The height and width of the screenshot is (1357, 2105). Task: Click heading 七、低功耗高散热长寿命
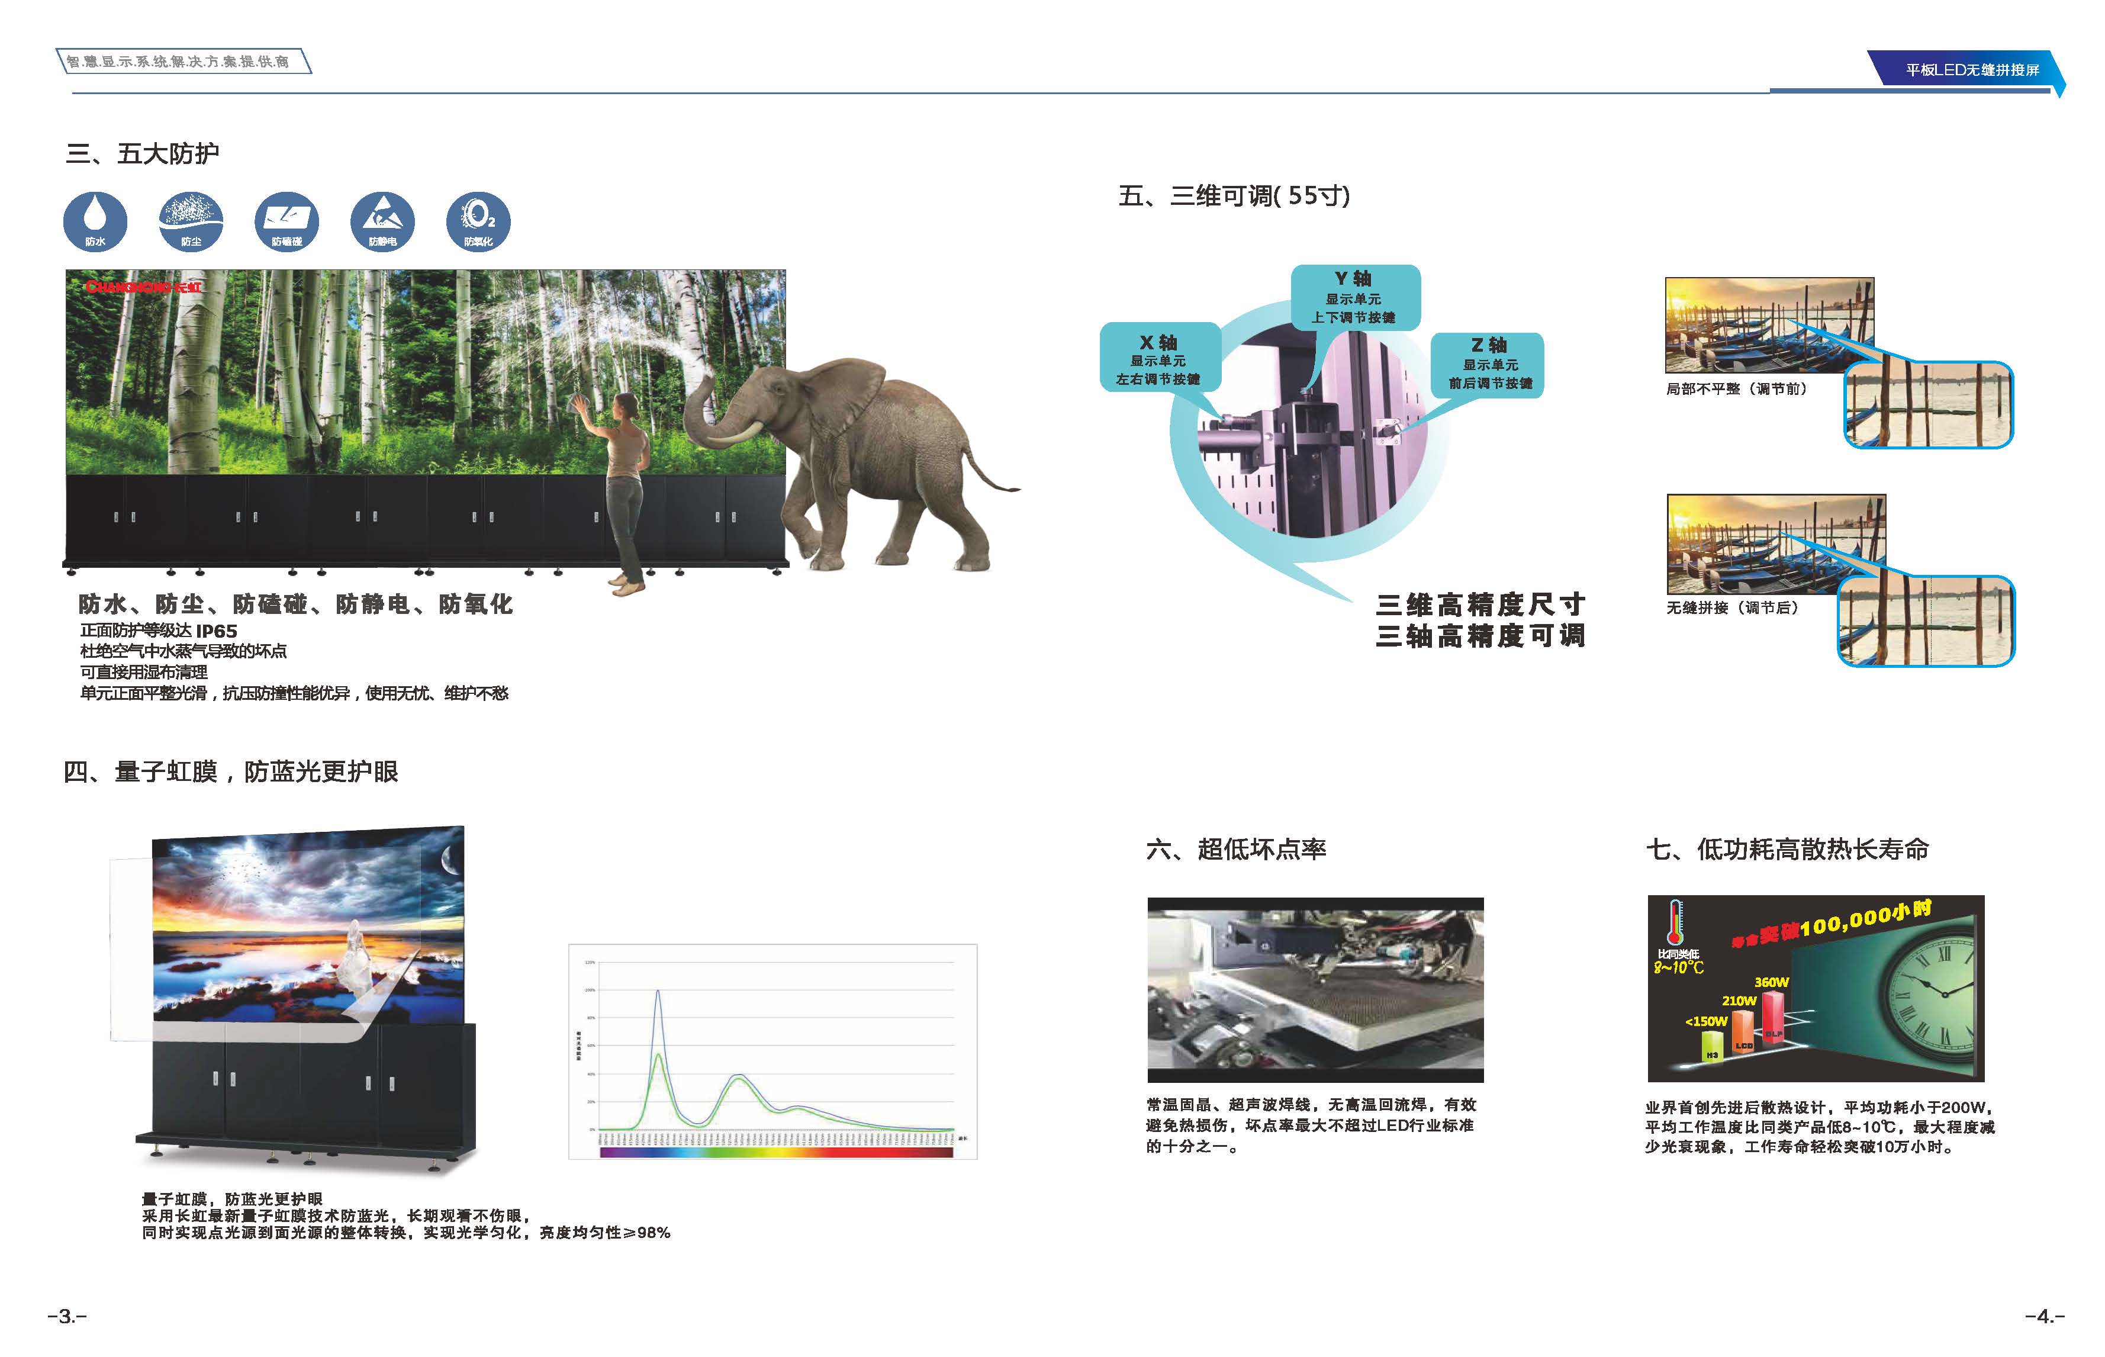(x=1787, y=850)
